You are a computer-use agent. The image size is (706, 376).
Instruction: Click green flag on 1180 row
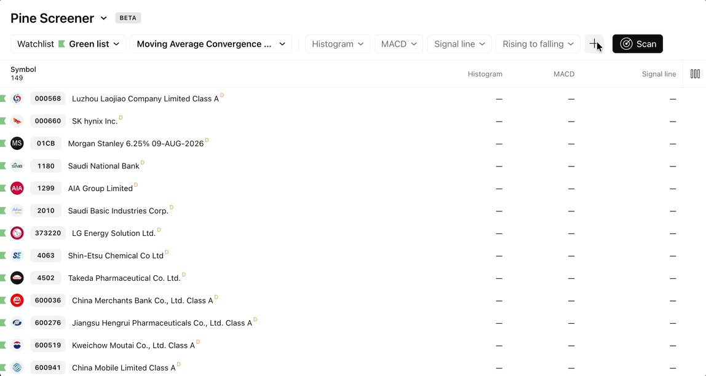coord(2,166)
